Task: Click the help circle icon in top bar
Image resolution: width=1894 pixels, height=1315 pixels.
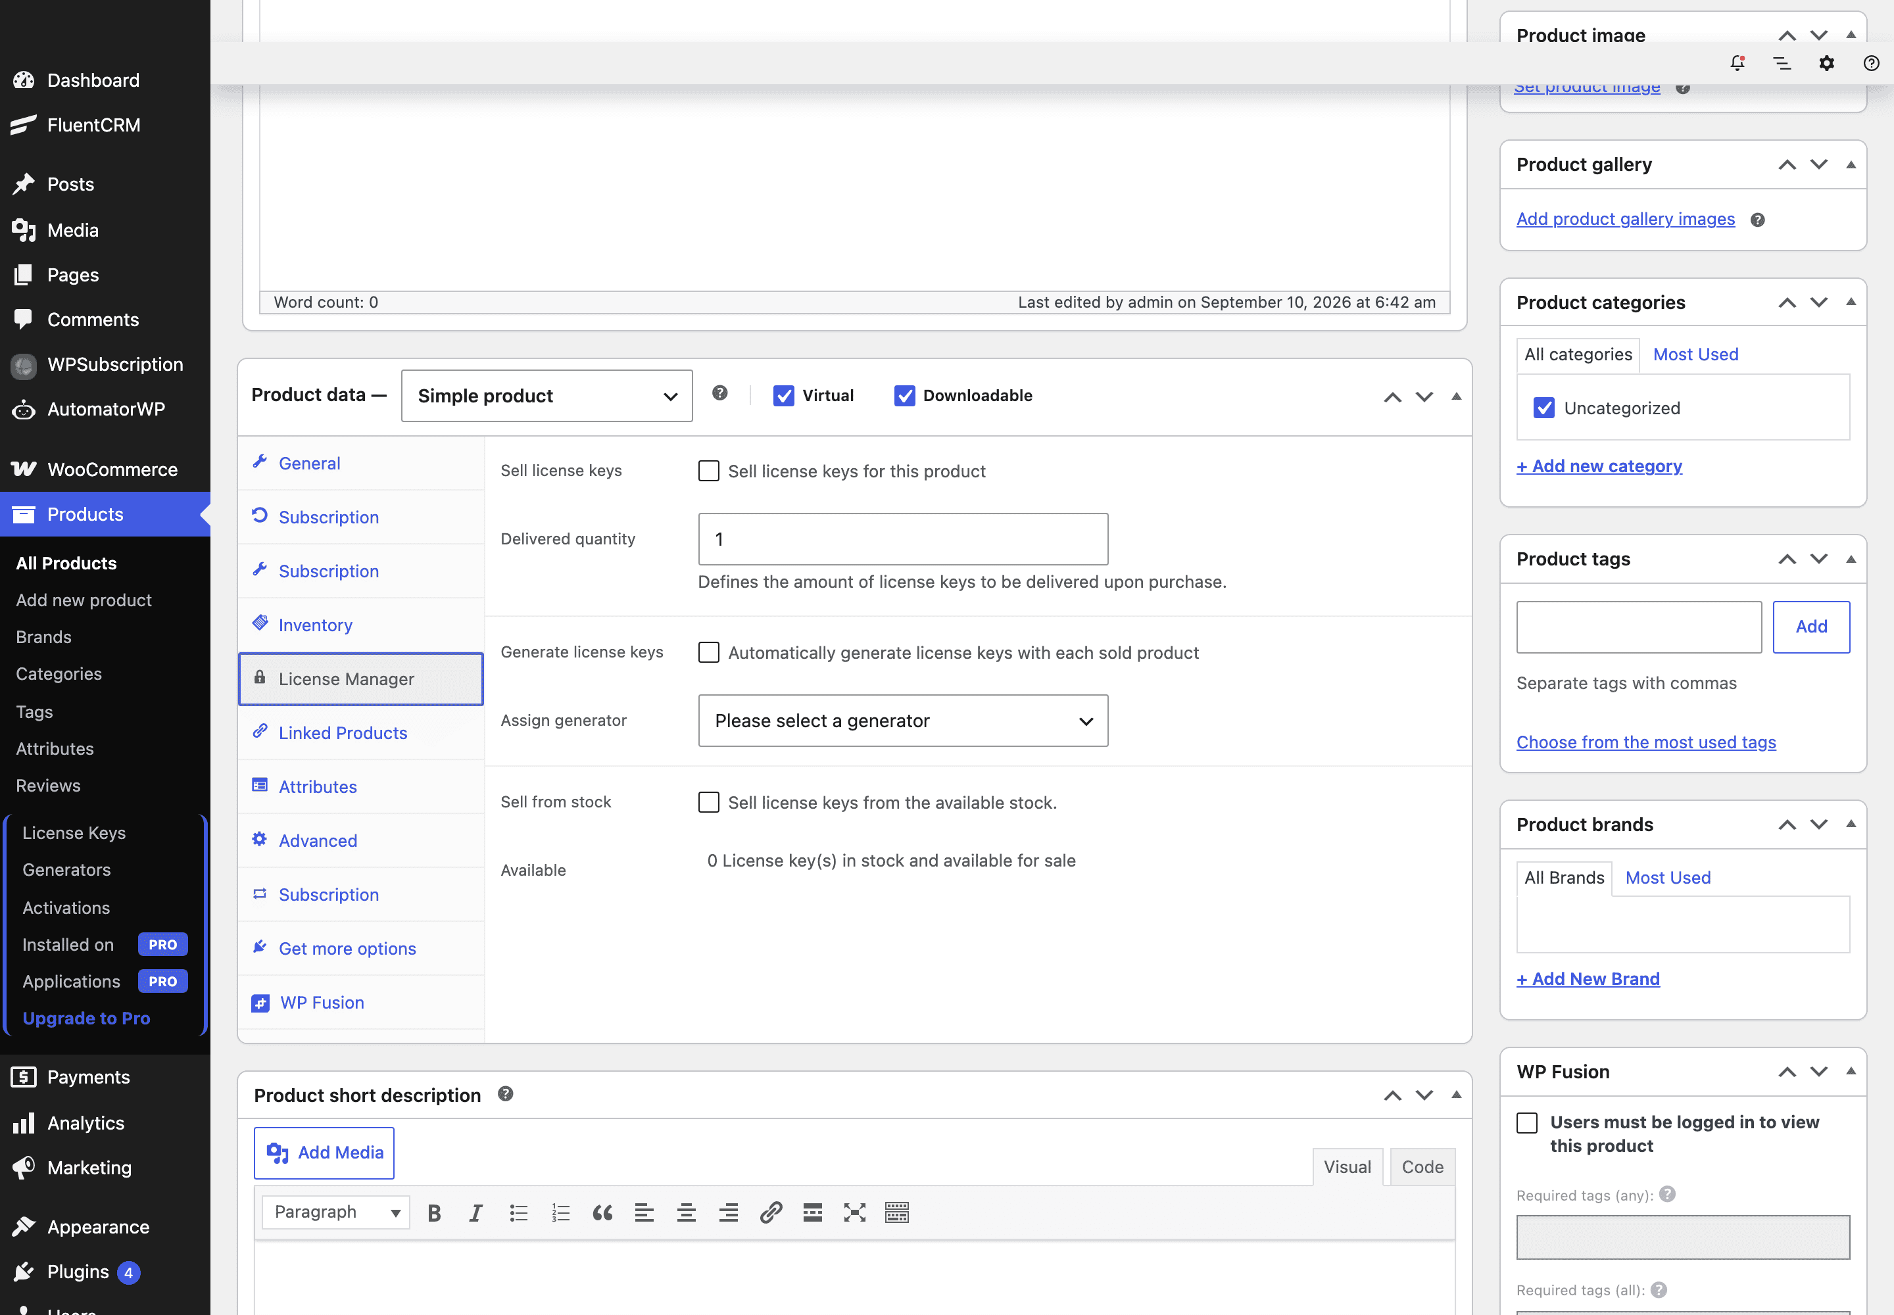Action: tap(1871, 63)
